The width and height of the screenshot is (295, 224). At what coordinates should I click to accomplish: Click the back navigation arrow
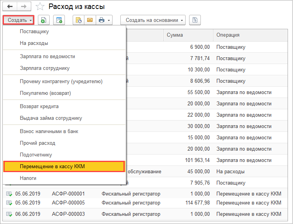pyautogui.click(x=10, y=7)
